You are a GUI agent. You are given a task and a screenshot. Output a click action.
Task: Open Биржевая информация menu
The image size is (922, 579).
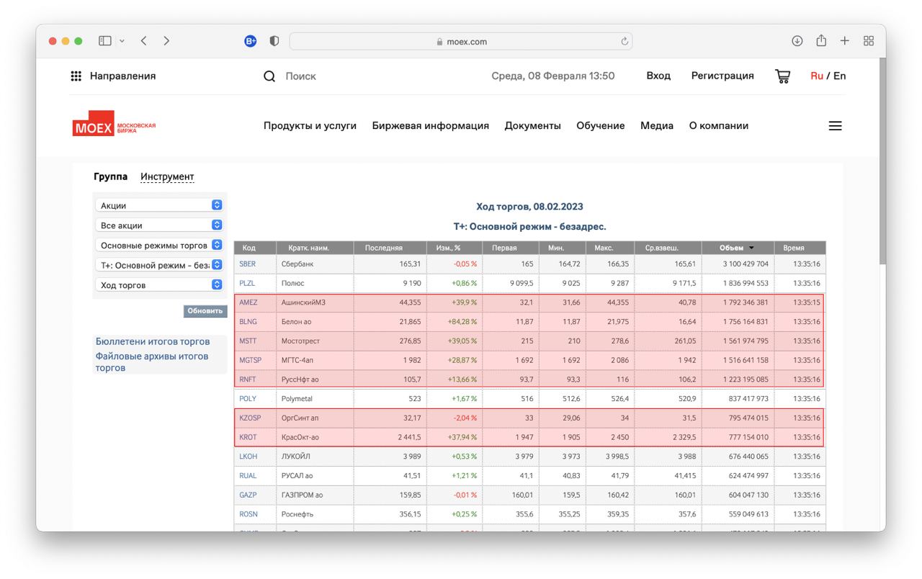coord(431,125)
